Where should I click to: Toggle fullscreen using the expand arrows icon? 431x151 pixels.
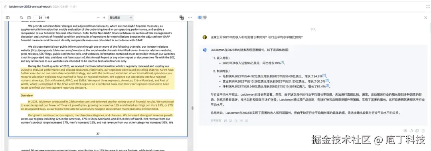click(428, 7)
